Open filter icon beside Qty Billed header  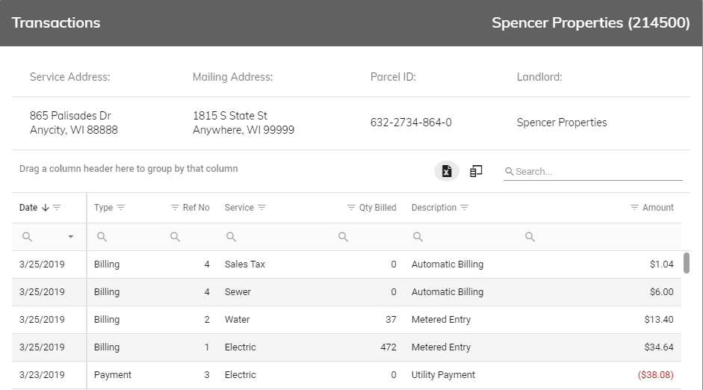pyautogui.click(x=351, y=208)
